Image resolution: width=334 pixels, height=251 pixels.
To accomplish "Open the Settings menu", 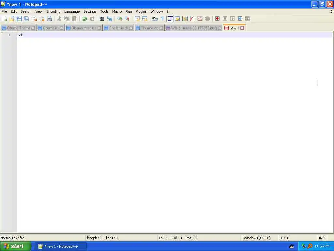I will point(90,11).
